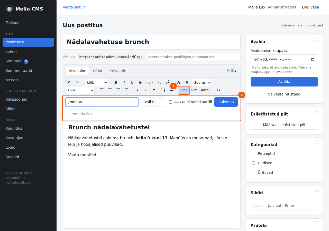Insert inline code with the </> button
This screenshot has width=329, height=231.
point(150,82)
